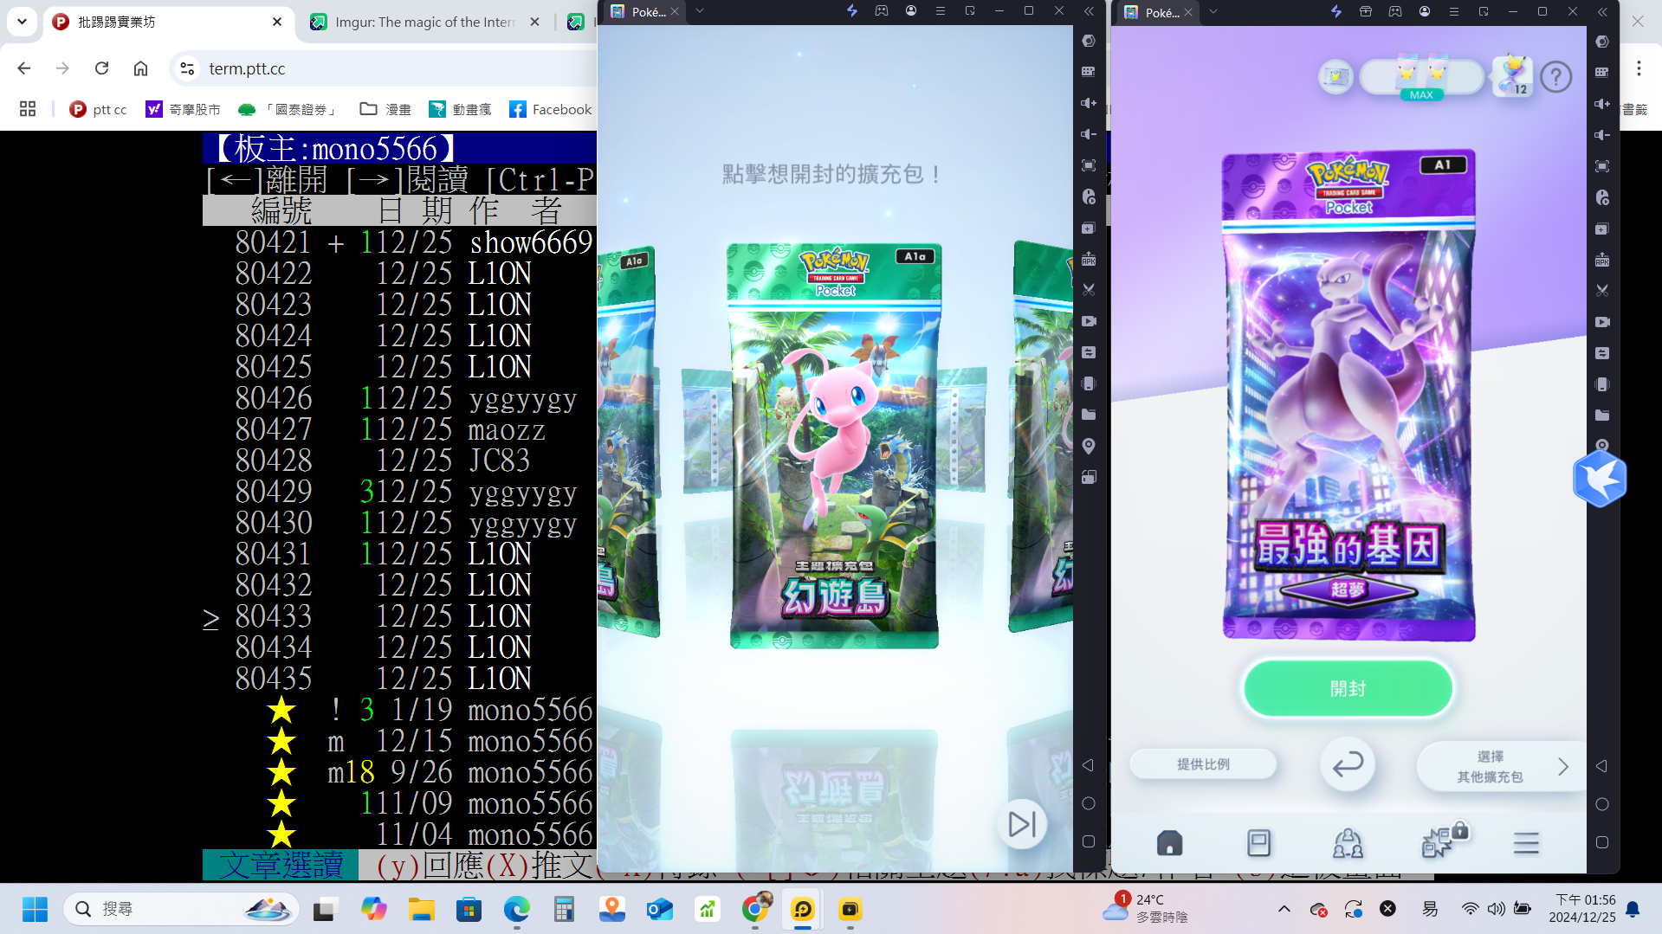The image size is (1662, 934).
Task: Click the Chrome home button
Action: [x=140, y=68]
